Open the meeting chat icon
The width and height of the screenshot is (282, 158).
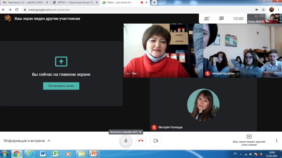tap(221, 19)
